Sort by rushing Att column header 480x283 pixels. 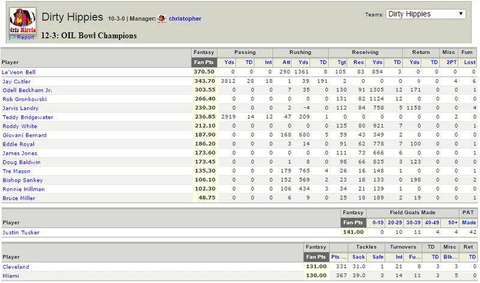(286, 62)
